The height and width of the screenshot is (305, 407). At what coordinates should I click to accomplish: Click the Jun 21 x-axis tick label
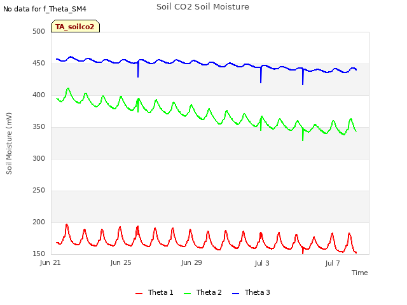click(x=50, y=262)
